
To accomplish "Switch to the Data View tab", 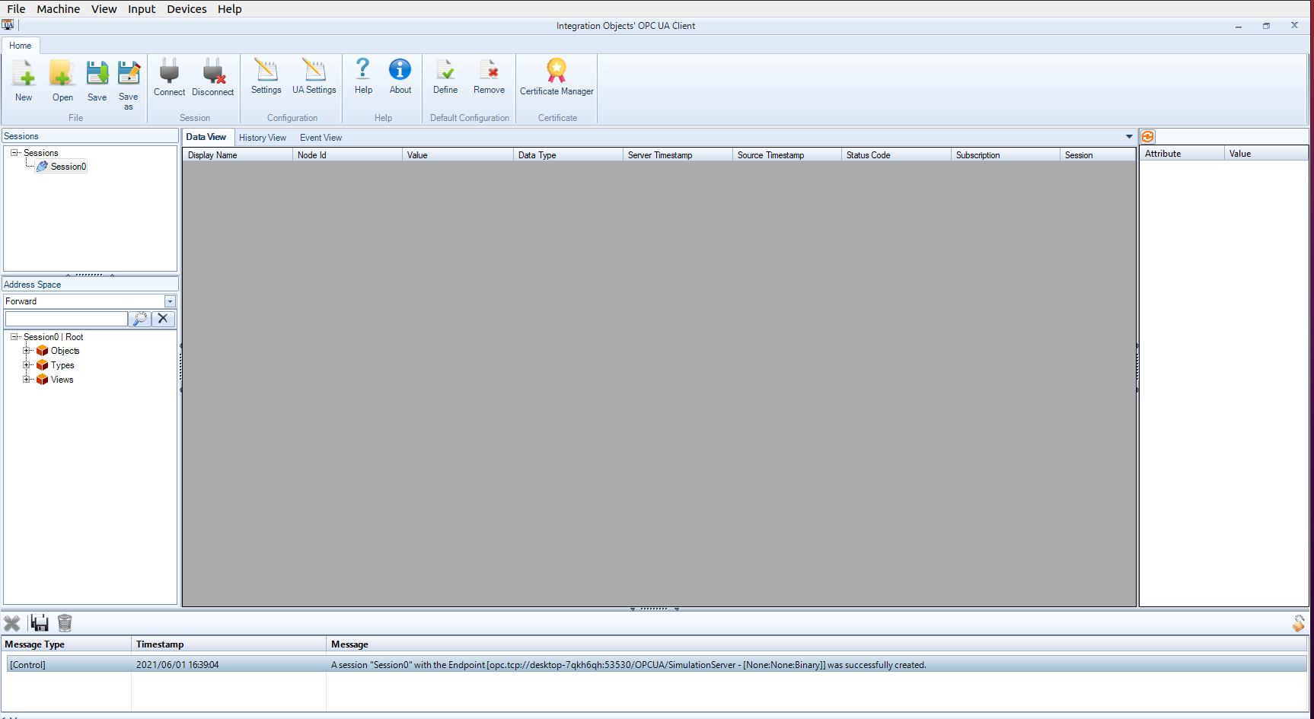I will [x=206, y=137].
